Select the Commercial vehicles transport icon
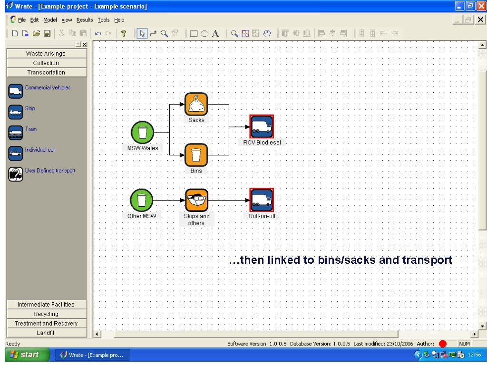This screenshot has height=365, width=487. pyautogui.click(x=15, y=90)
